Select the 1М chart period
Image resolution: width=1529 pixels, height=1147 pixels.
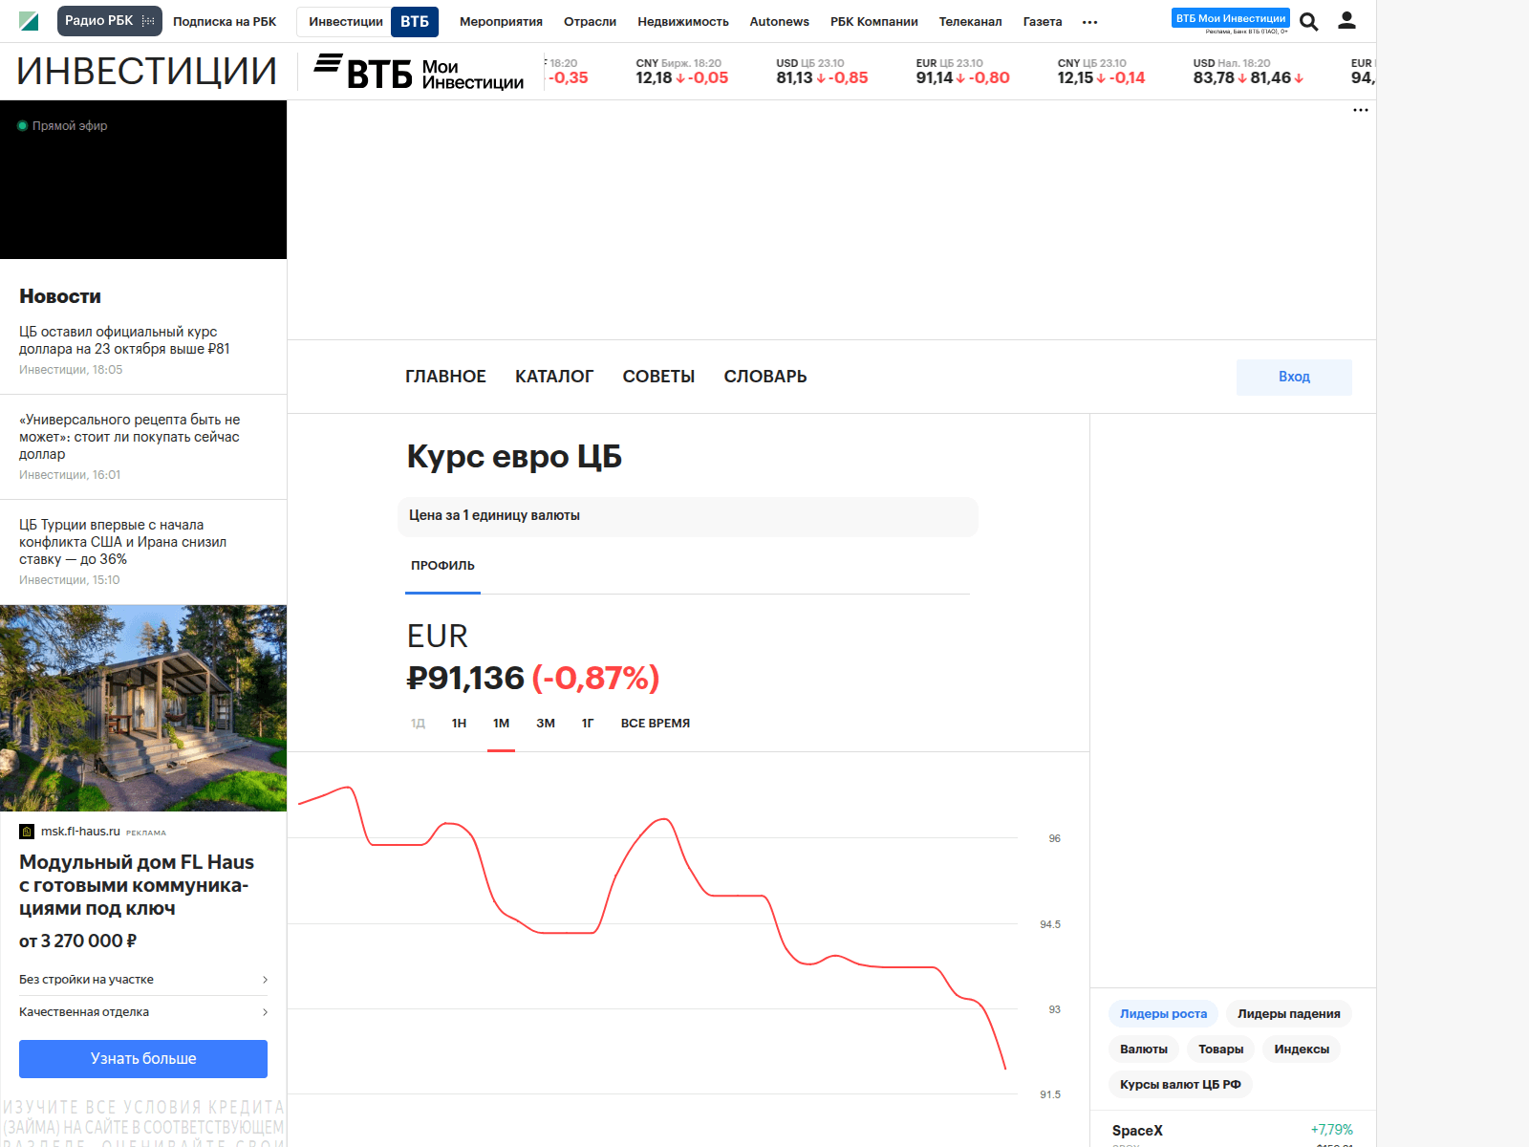pos(501,724)
